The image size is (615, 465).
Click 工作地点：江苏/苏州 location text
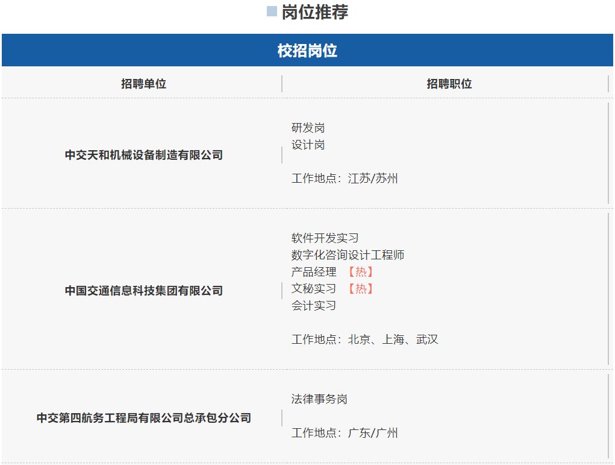345,179
